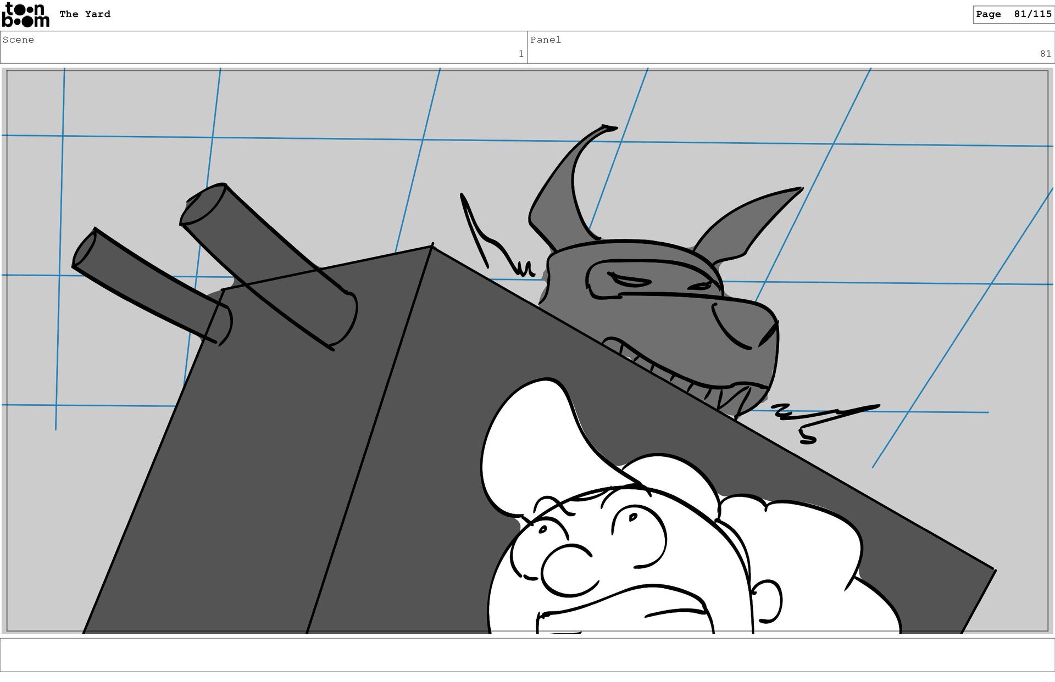Image resolution: width=1055 pixels, height=682 pixels.
Task: Click the character's ear on the right side
Action: pyautogui.click(x=767, y=601)
